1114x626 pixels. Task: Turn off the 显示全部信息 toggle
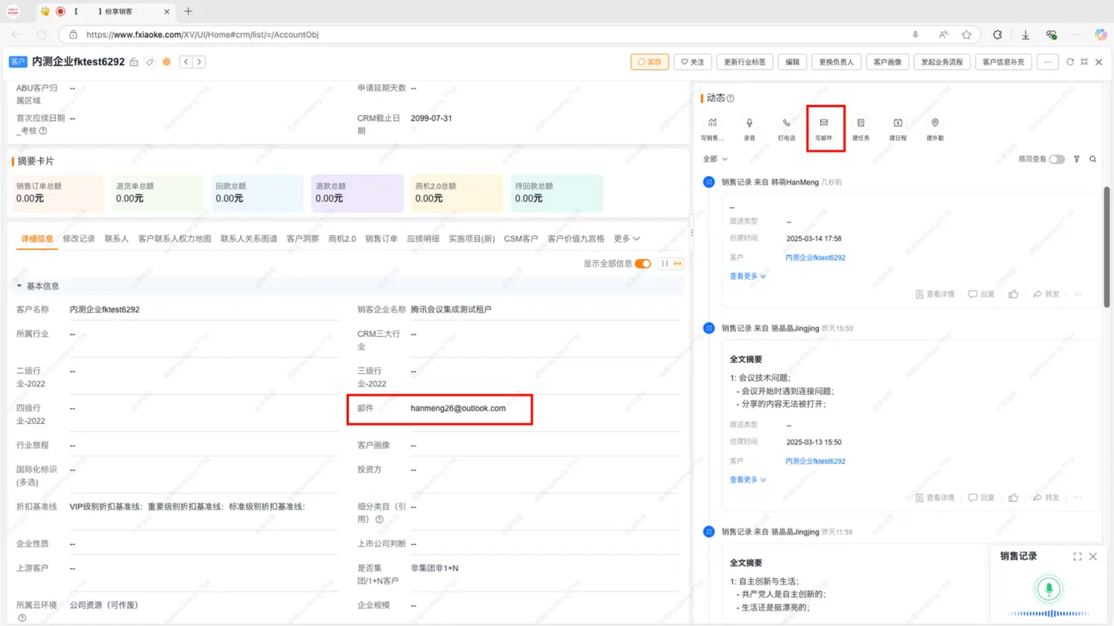[643, 264]
